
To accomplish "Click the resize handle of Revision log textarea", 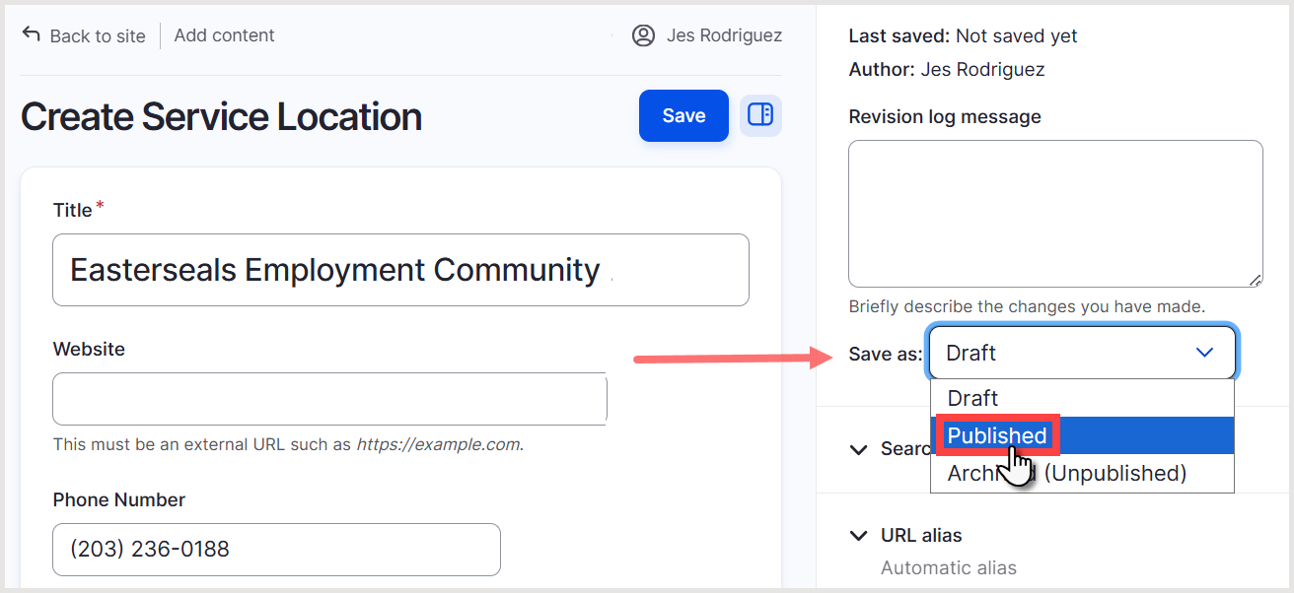I will click(1256, 281).
